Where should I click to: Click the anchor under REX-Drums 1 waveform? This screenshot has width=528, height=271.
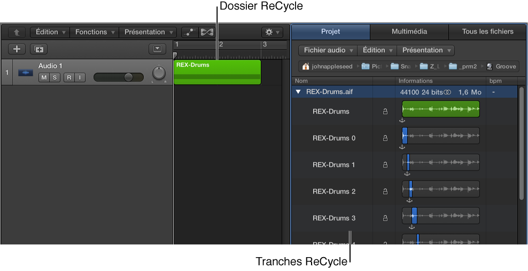(407, 174)
